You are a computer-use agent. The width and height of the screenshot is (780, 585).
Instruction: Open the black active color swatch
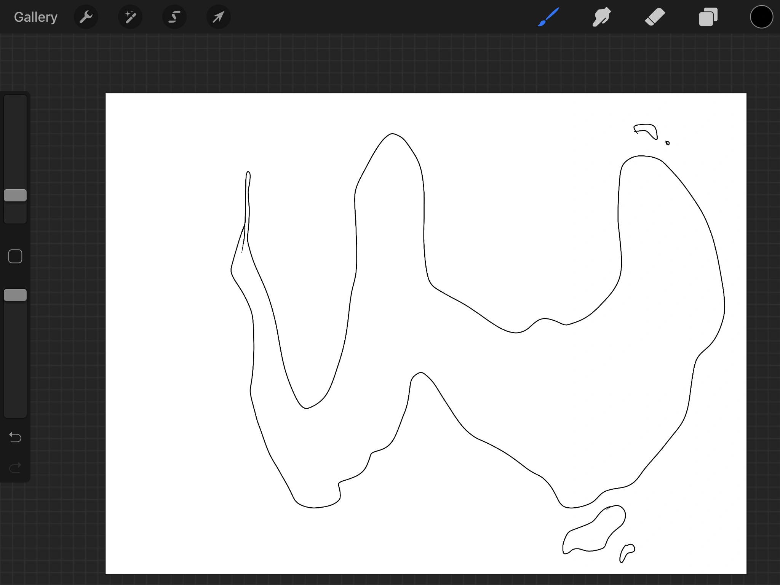pyautogui.click(x=761, y=17)
